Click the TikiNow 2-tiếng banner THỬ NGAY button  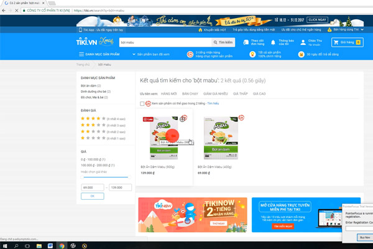(218, 223)
